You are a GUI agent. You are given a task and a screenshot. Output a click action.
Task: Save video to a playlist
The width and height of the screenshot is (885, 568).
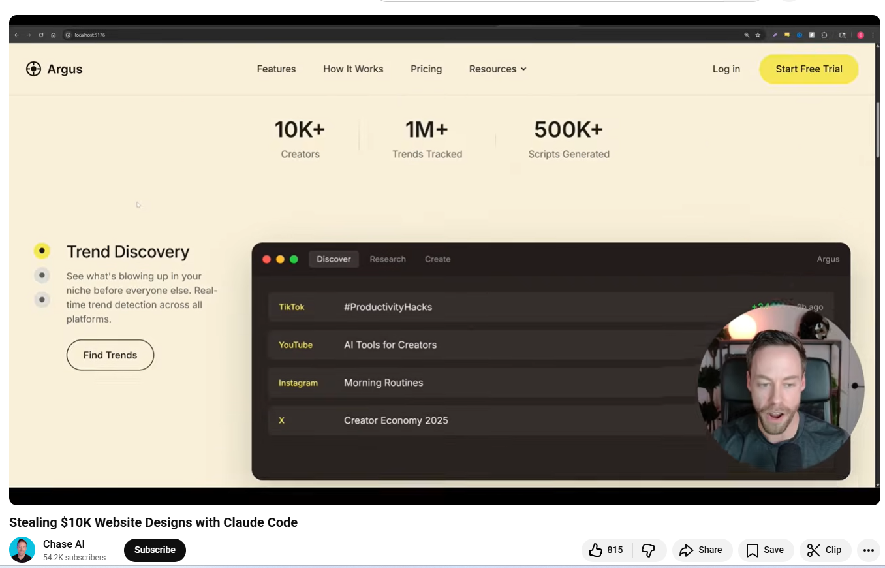[766, 550]
